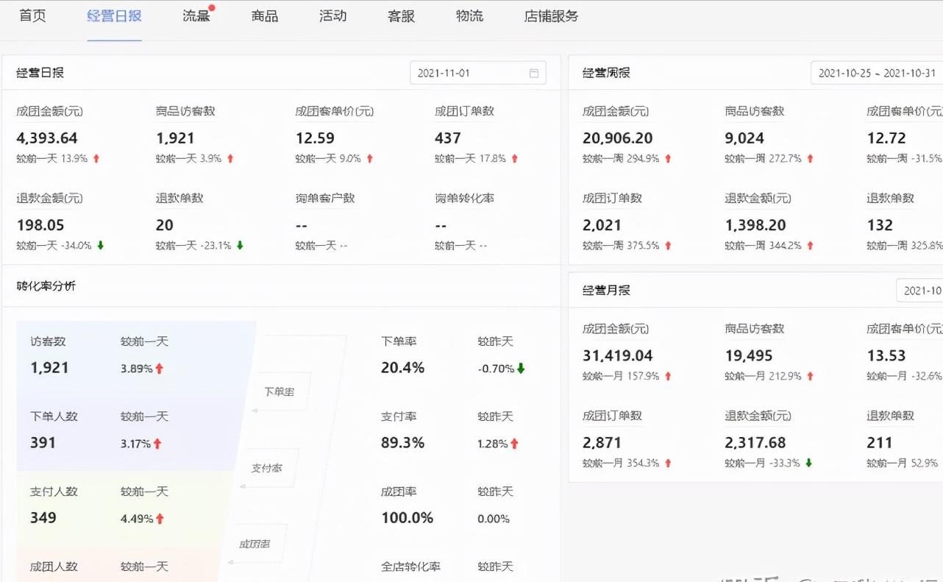
Task: Click the up arrow next to 9.0%
Action: 370,158
